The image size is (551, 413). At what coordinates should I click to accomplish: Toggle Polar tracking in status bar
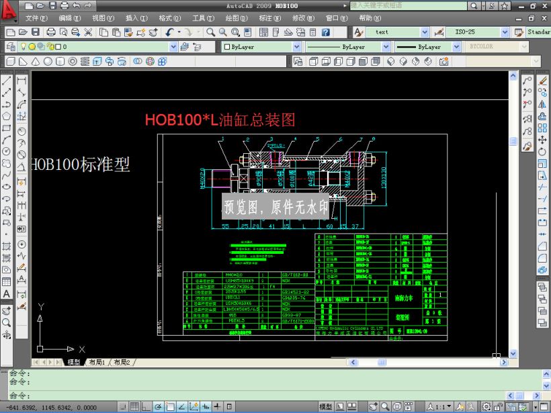pos(158,407)
